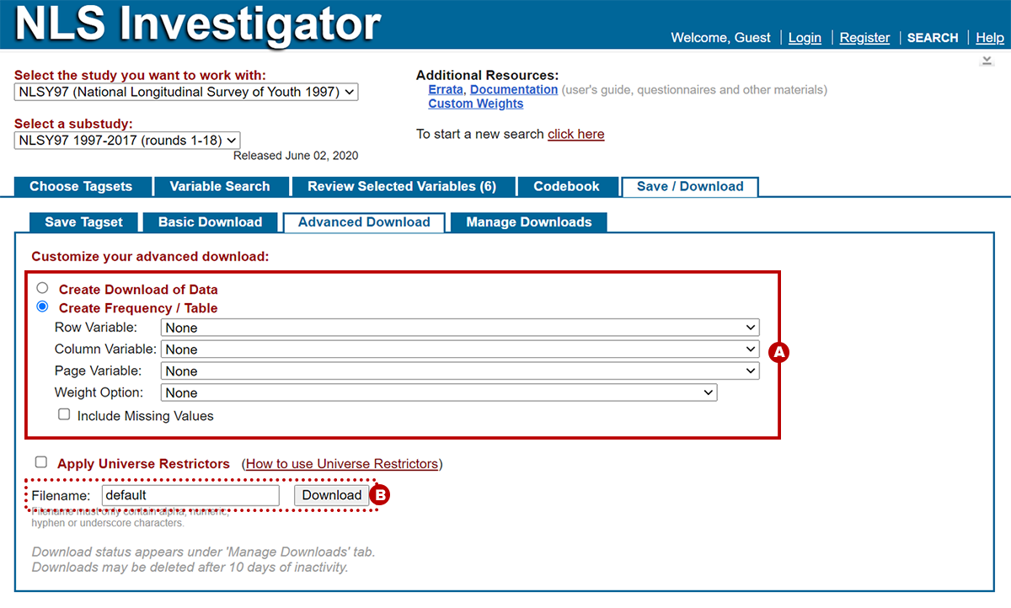This screenshot has height=608, width=1011.
Task: Expand the Page Variable dropdown
Action: tap(460, 371)
